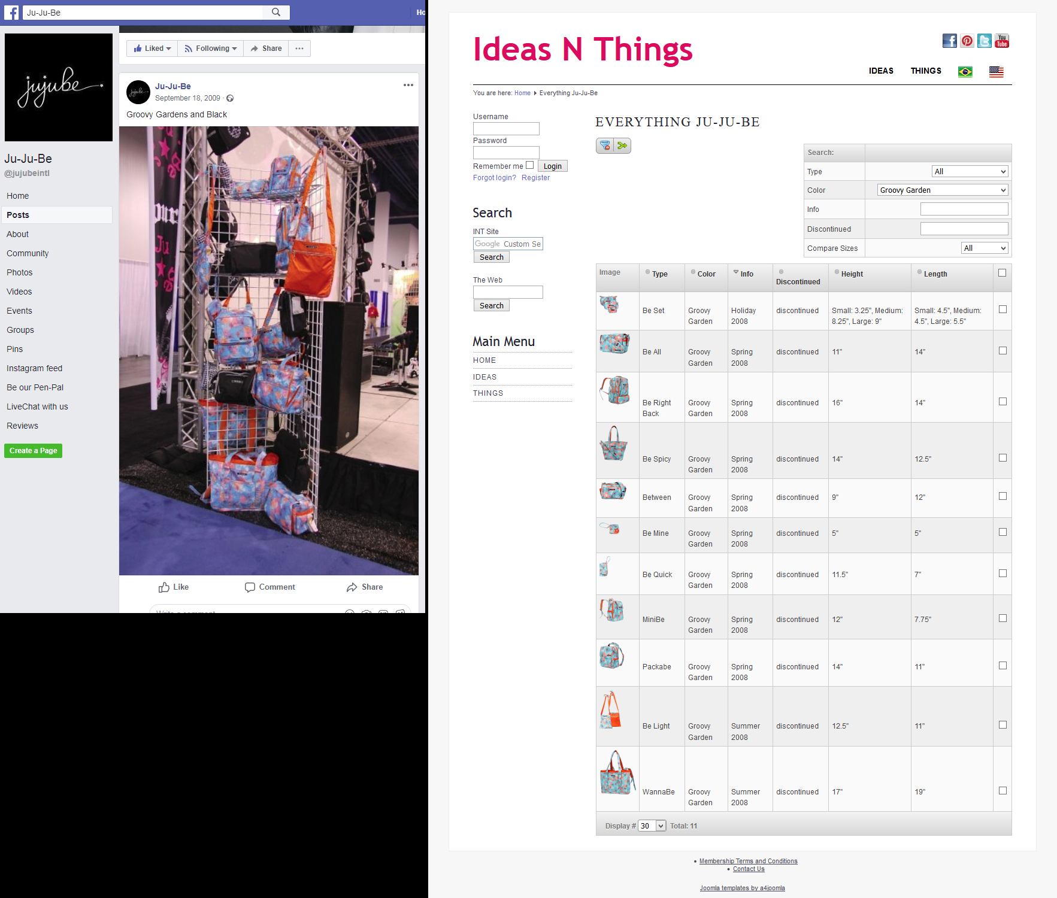Click the Share button in page toolbar
This screenshot has height=898, width=1057.
click(266, 48)
